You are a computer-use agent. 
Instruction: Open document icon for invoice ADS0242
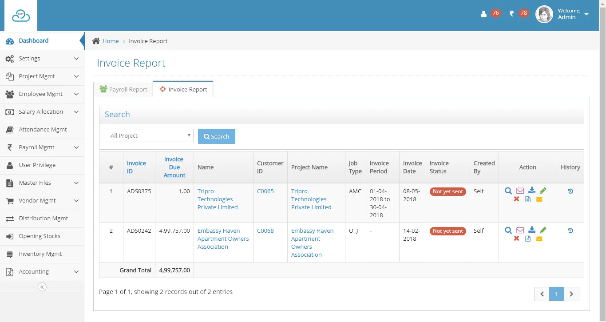[528, 239]
